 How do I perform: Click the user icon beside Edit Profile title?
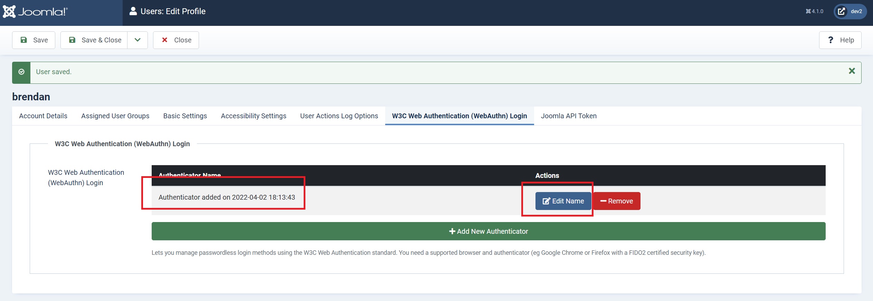coord(133,11)
